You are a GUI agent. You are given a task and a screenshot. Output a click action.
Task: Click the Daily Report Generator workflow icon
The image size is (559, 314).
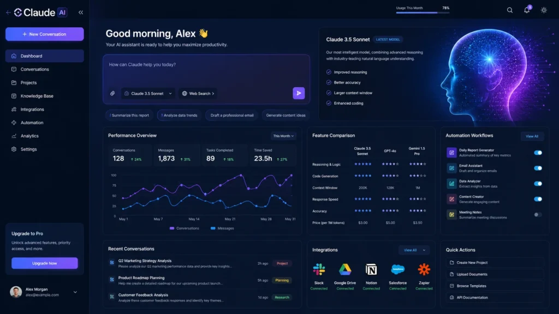point(451,153)
